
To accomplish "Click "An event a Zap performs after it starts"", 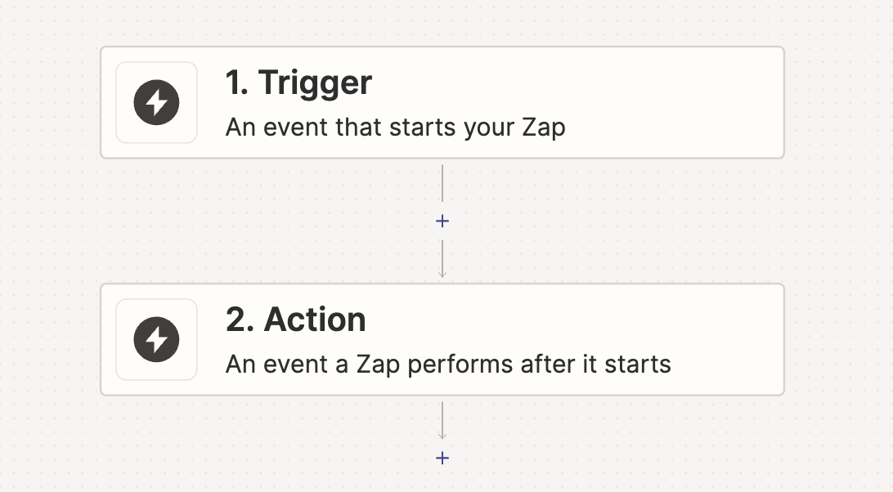I will click(x=448, y=364).
